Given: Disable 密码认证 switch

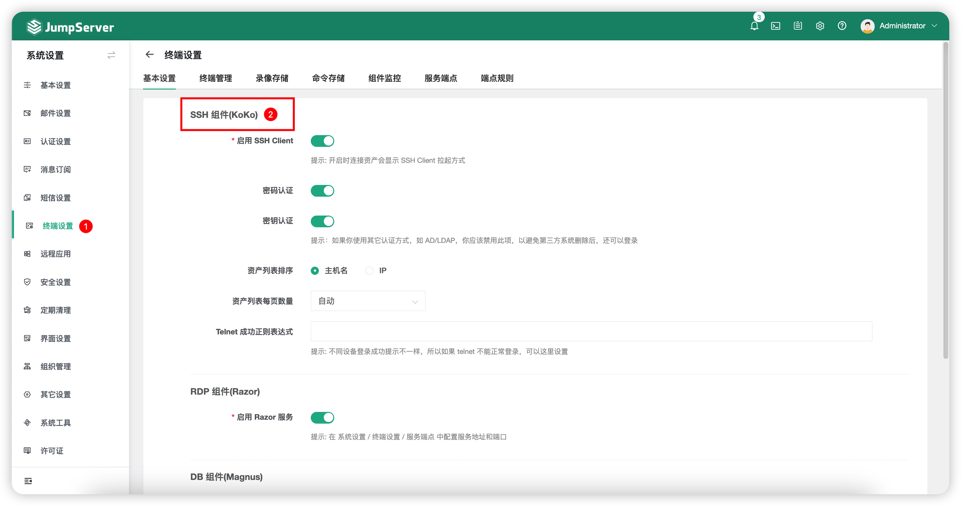Looking at the screenshot, I should (322, 190).
